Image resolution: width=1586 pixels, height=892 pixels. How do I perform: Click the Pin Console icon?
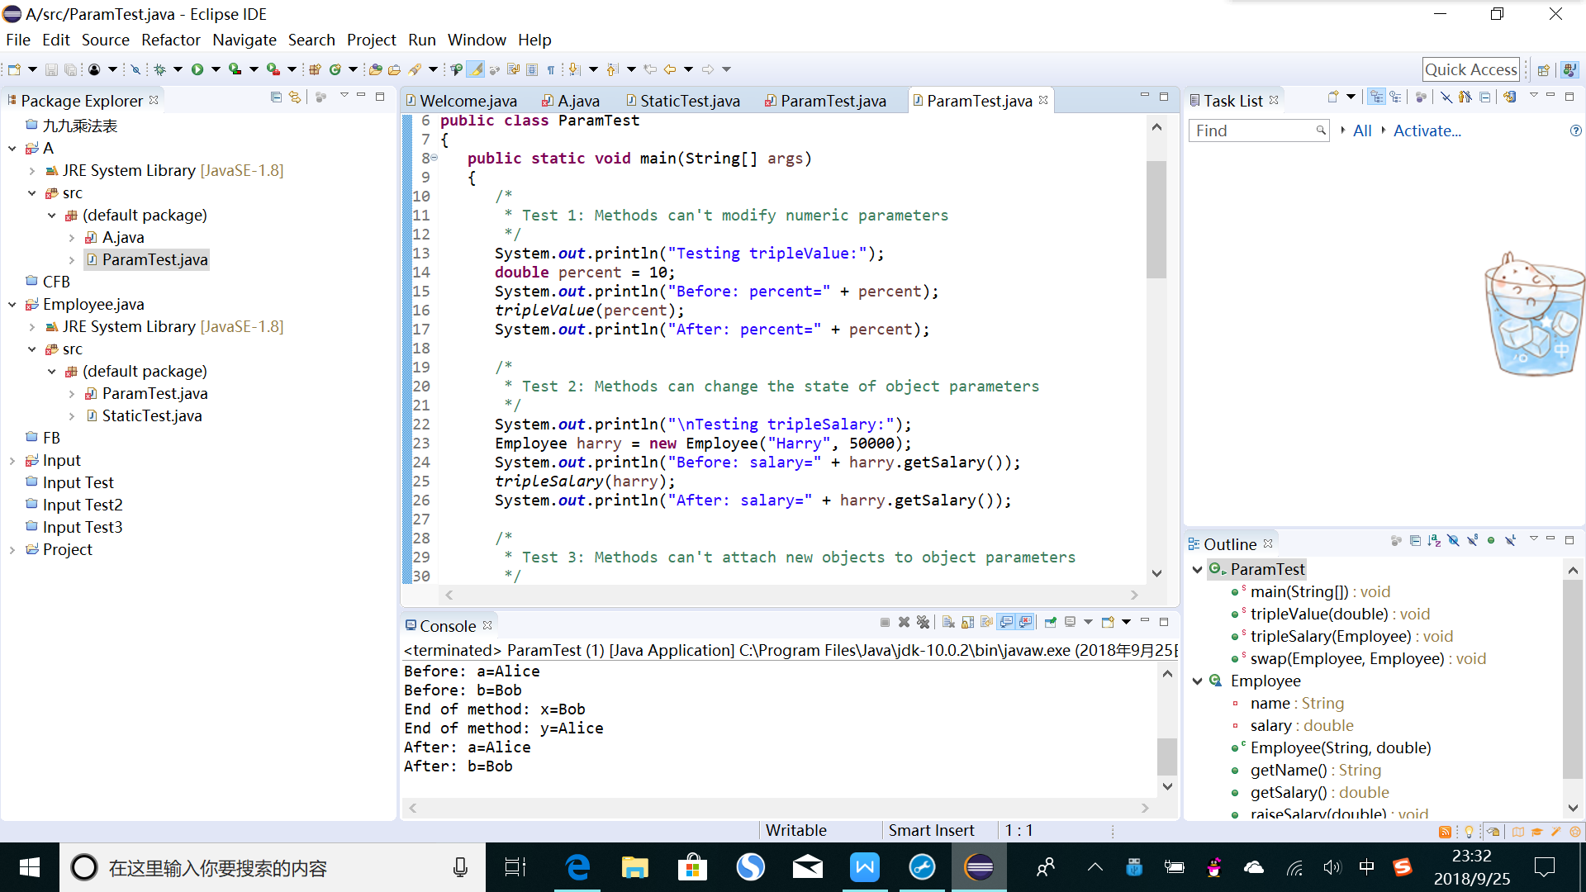[1050, 622]
